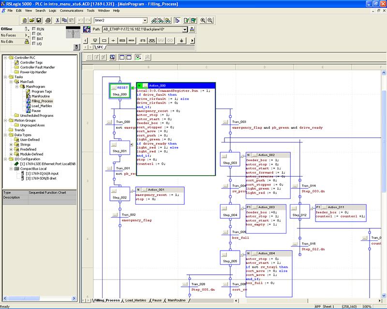Open the RSWho network browse icon
The width and height of the screenshot is (387, 309).
pyautogui.click(x=192, y=29)
